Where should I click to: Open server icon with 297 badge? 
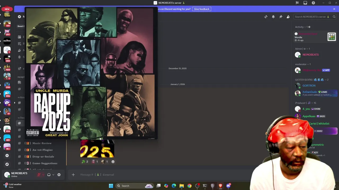click(x=7, y=32)
